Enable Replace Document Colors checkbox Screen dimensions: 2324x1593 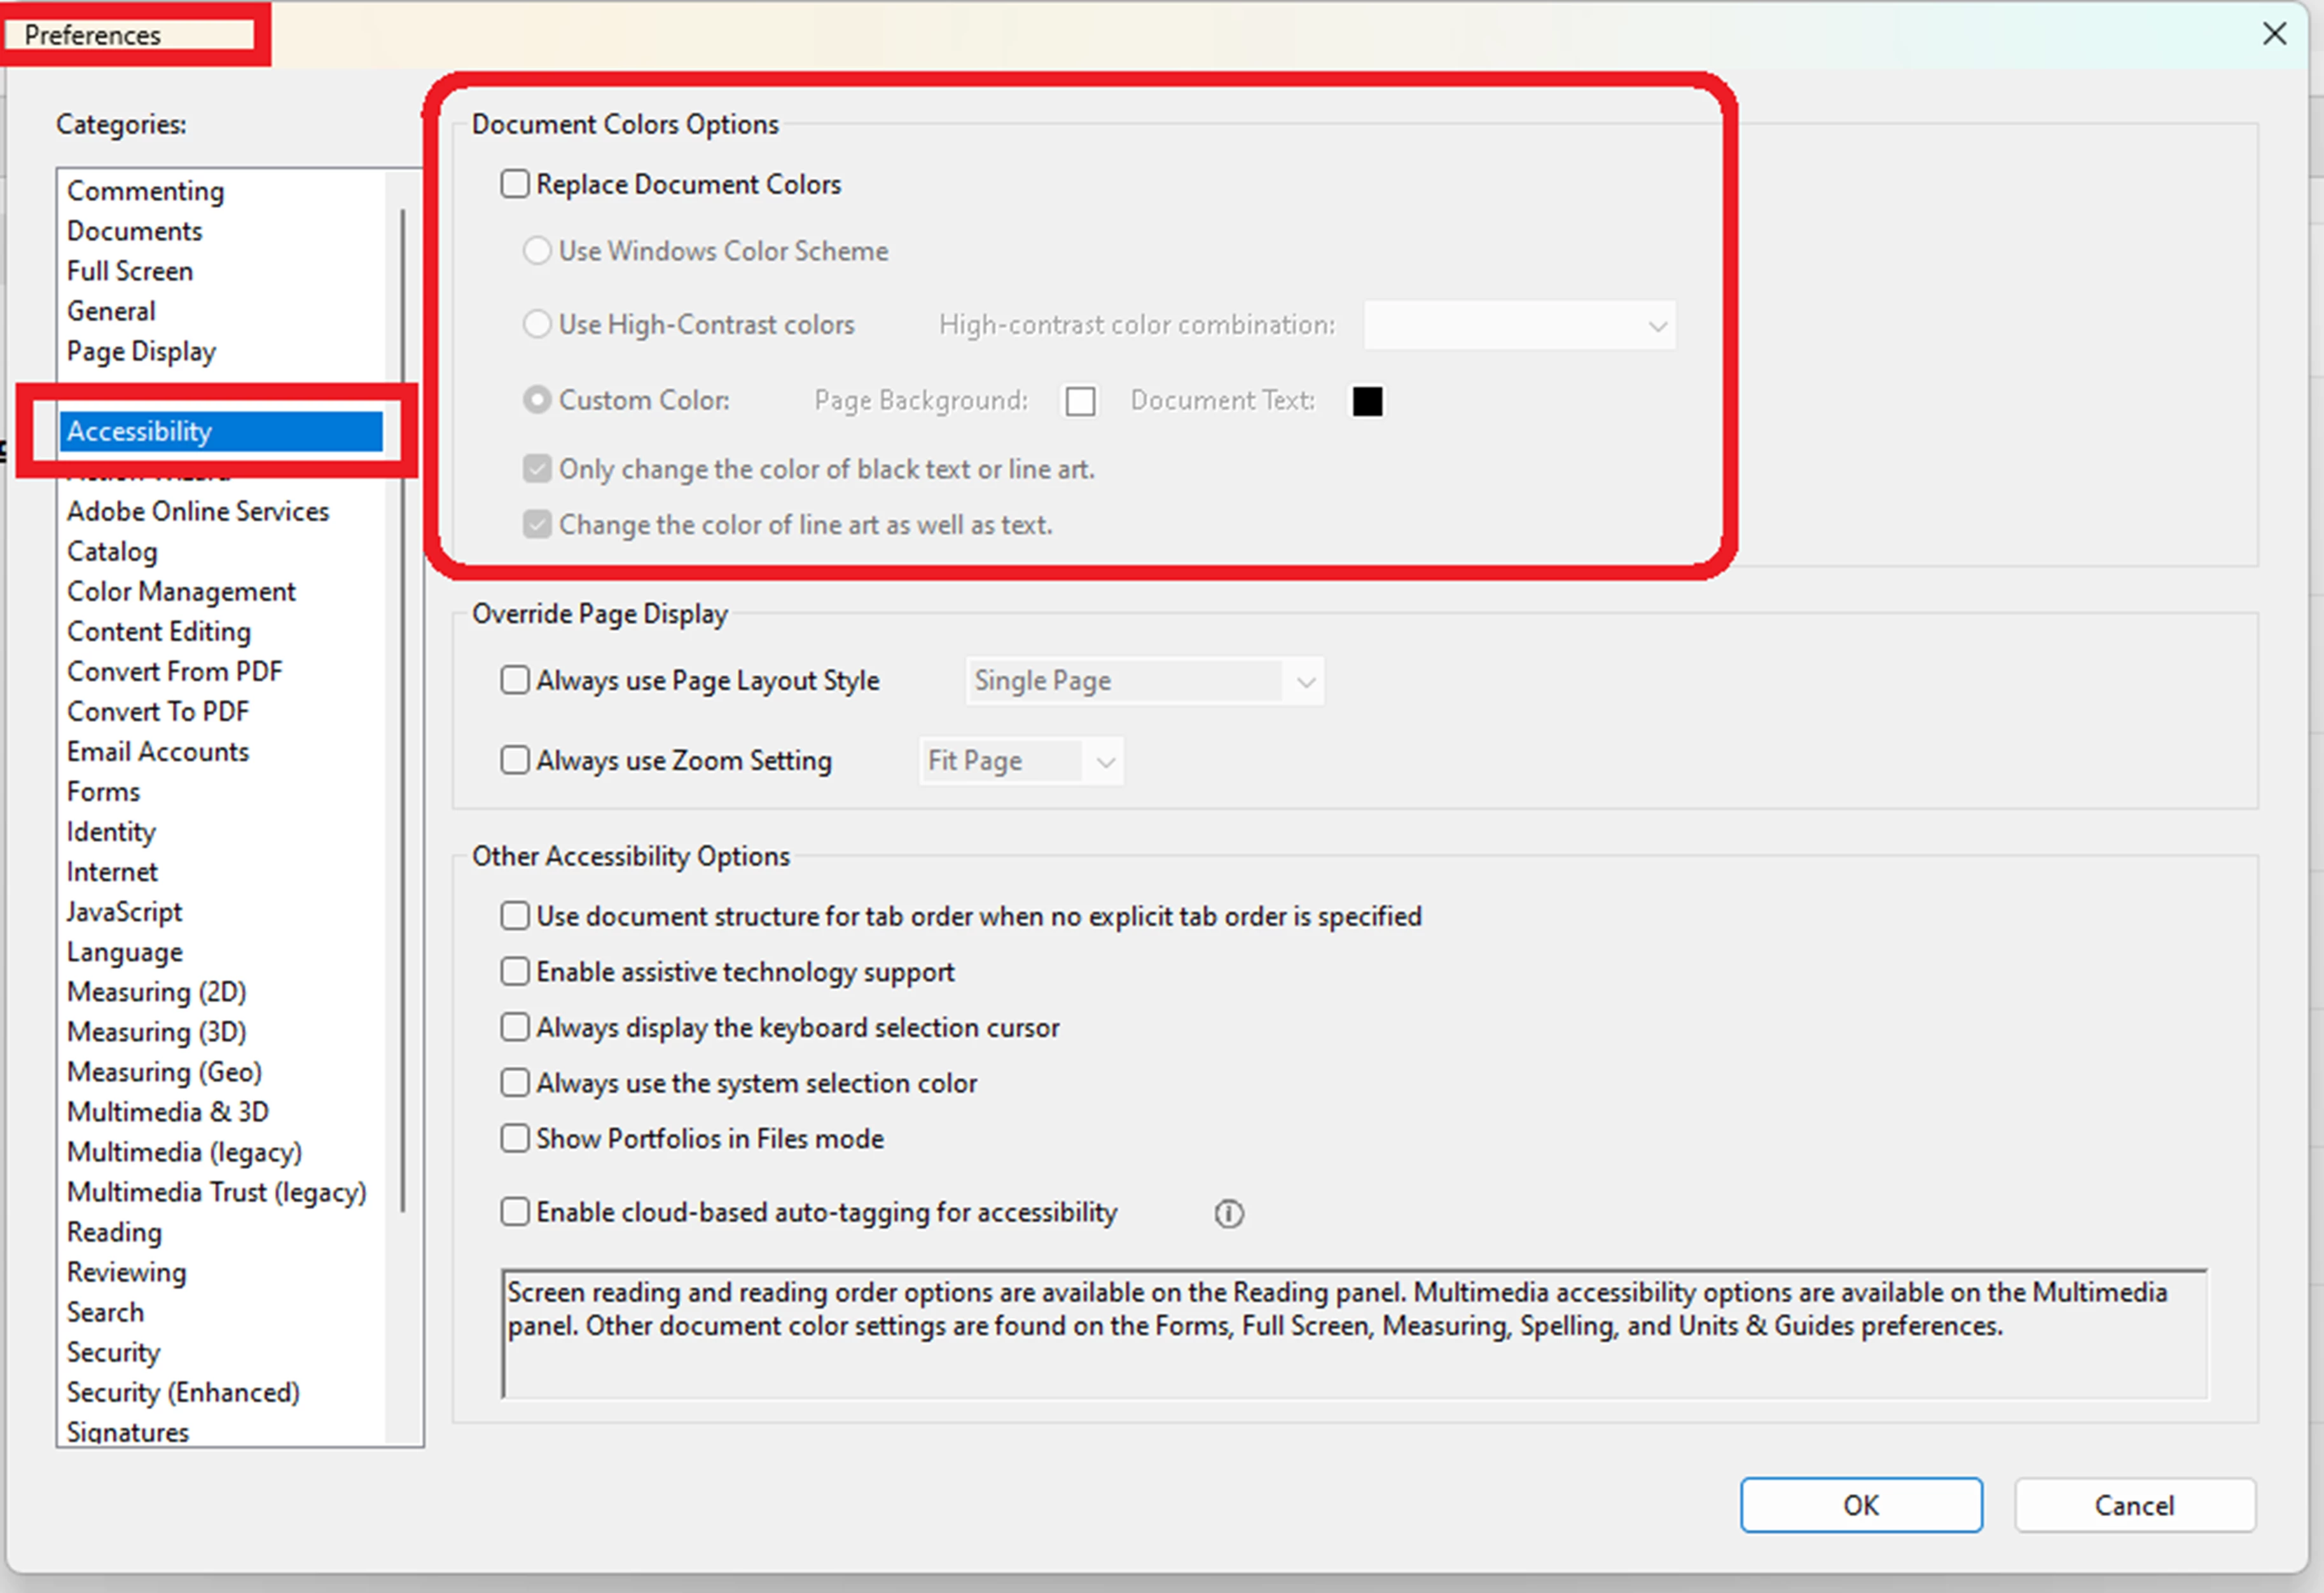pyautogui.click(x=515, y=184)
